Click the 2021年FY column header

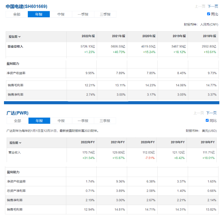118,142
